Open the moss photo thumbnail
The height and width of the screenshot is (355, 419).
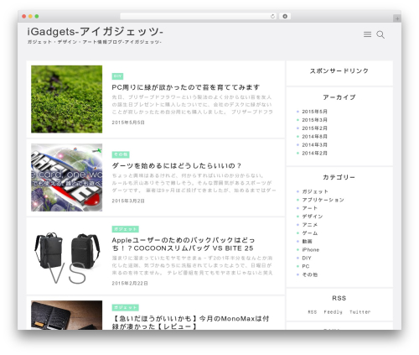coord(67,99)
